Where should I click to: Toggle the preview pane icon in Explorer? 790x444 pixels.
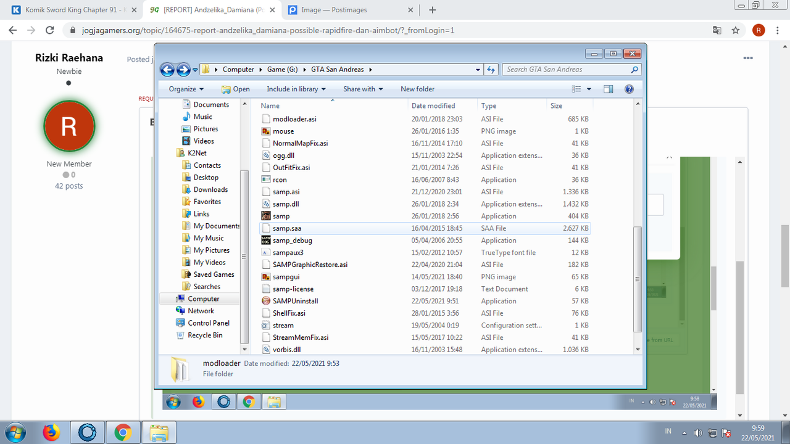[x=609, y=89]
